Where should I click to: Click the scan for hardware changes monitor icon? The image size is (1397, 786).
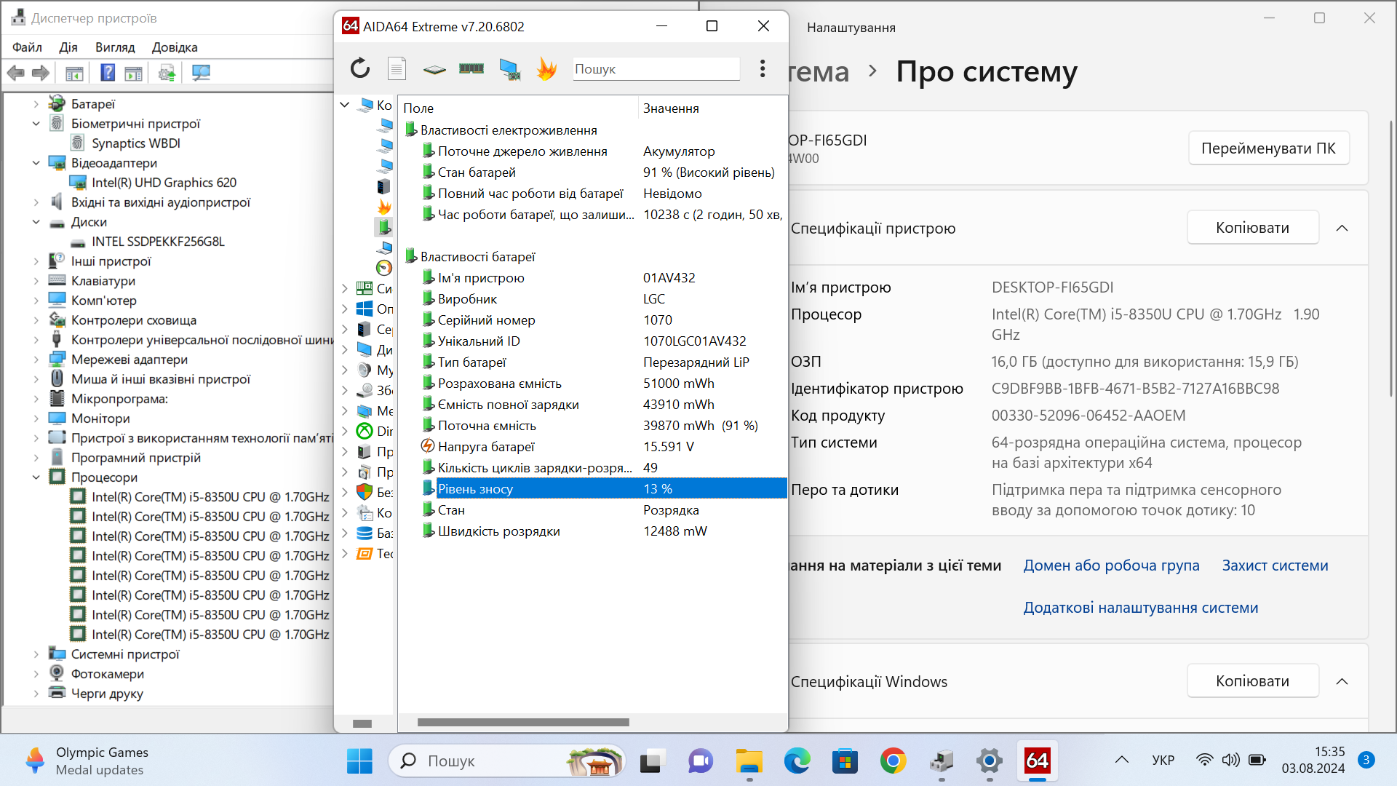tap(201, 72)
